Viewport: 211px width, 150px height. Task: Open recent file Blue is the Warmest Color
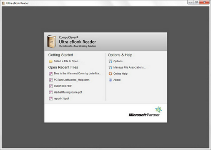(78, 74)
